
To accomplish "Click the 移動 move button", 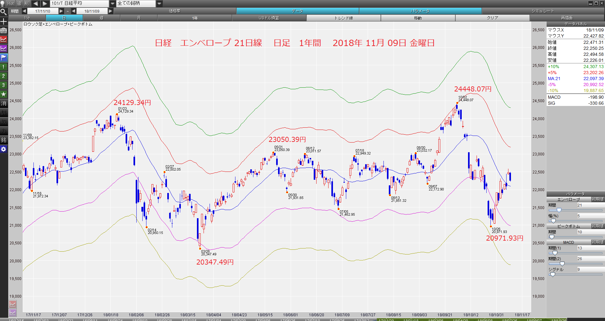I will pyautogui.click(x=418, y=18).
